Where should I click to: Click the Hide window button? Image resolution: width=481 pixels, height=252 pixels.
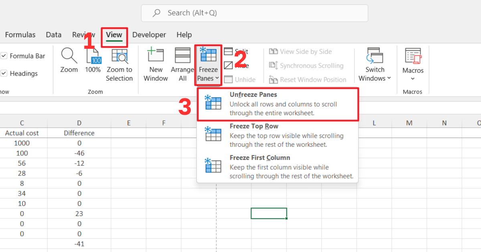236,66
